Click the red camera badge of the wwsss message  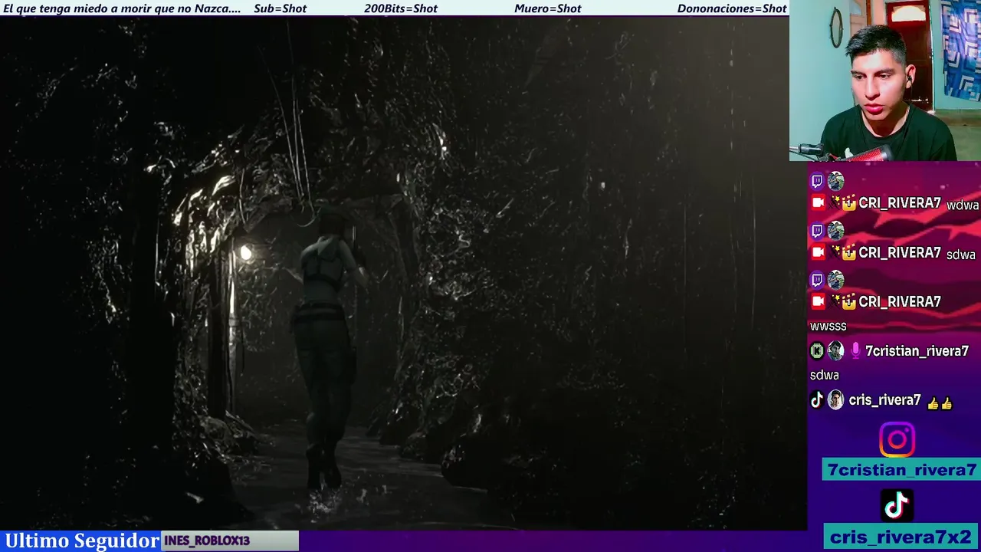[819, 301]
